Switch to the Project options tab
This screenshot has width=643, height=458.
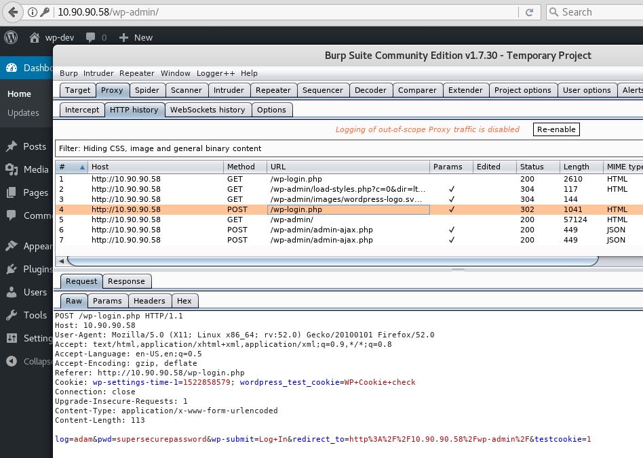tap(523, 90)
